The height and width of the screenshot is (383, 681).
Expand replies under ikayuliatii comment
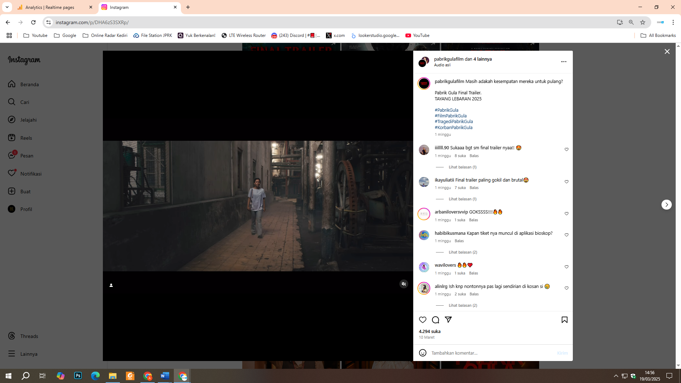click(x=463, y=199)
